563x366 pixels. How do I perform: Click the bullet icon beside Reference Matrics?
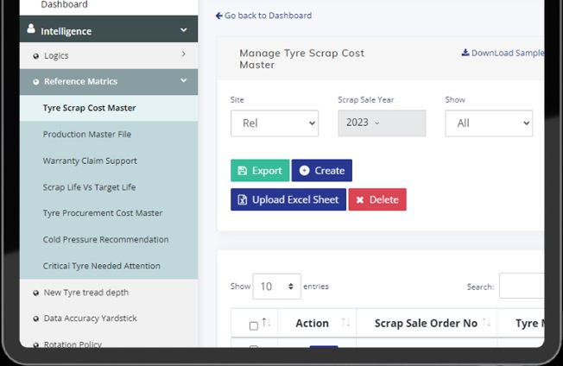click(35, 82)
